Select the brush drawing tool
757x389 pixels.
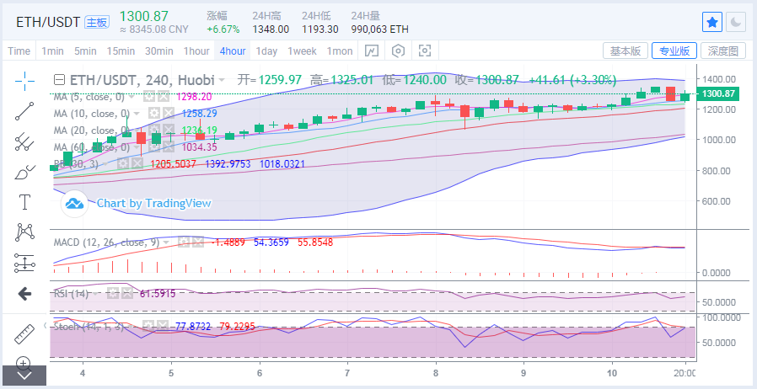click(24, 172)
